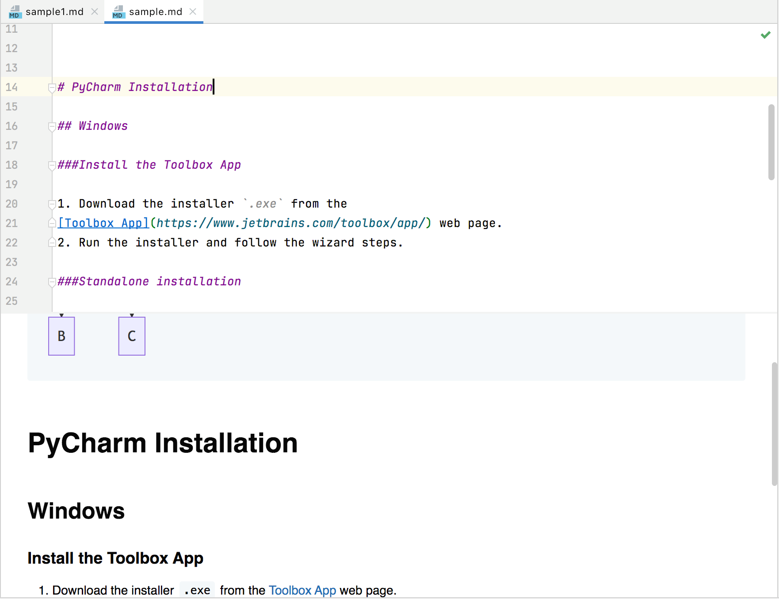The image size is (779, 599).
Task: Click the MD file icon on sample1.md tab
Action: [x=15, y=12]
